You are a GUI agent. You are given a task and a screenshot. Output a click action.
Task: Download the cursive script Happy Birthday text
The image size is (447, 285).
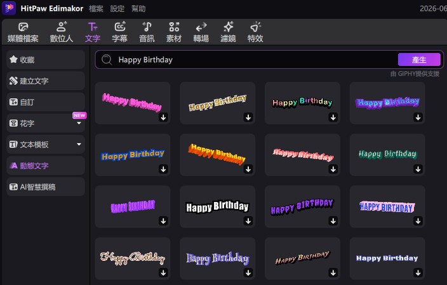coord(163,272)
